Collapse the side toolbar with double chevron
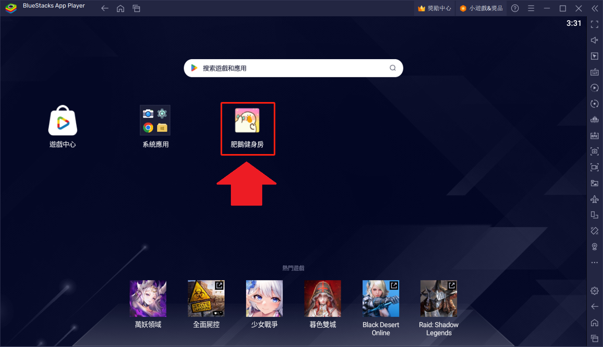 [x=595, y=8]
